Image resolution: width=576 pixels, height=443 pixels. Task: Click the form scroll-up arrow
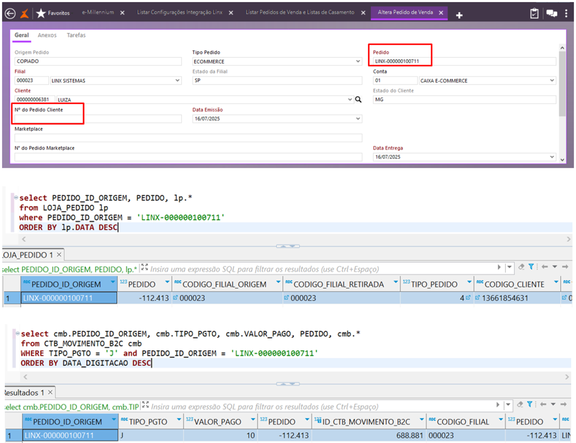562,48
